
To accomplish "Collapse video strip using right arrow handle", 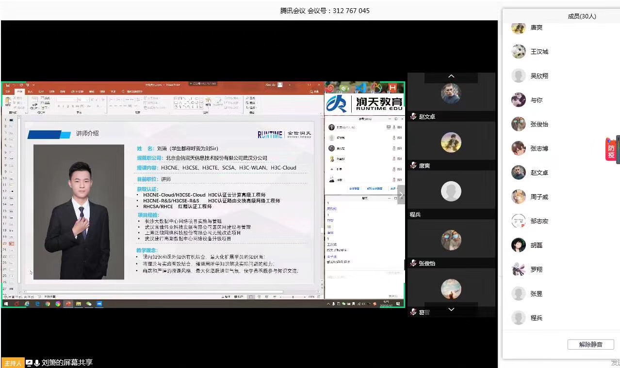I will pyautogui.click(x=401, y=195).
